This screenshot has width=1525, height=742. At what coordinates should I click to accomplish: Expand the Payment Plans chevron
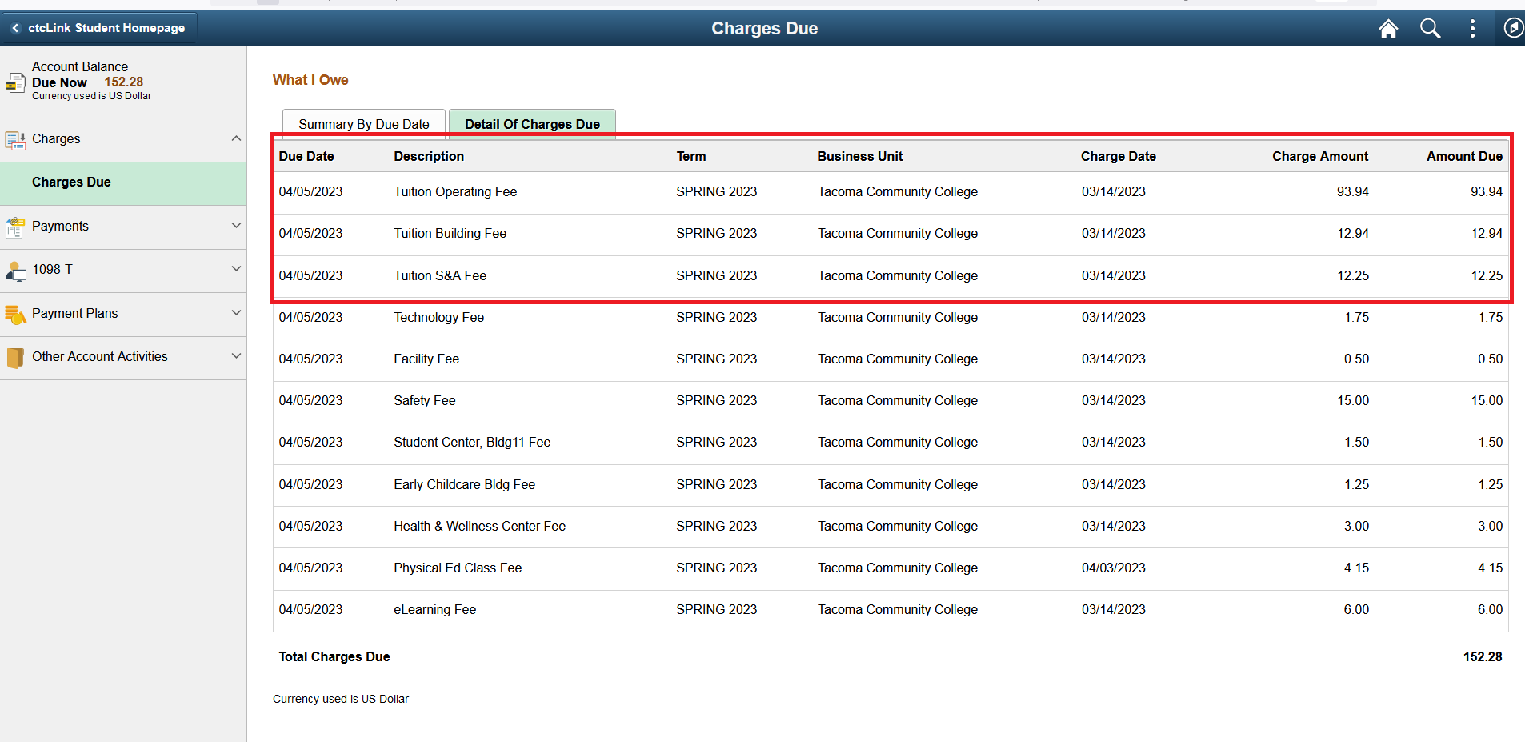click(236, 313)
